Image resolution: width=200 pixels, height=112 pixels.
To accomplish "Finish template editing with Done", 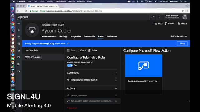I will pos(182,44).
